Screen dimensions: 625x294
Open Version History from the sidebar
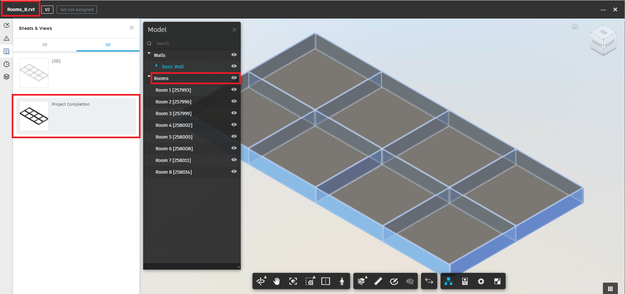click(6, 64)
